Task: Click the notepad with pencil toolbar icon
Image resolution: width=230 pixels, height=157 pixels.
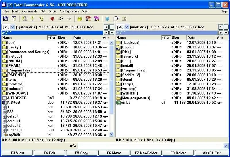Action: click(x=116, y=19)
